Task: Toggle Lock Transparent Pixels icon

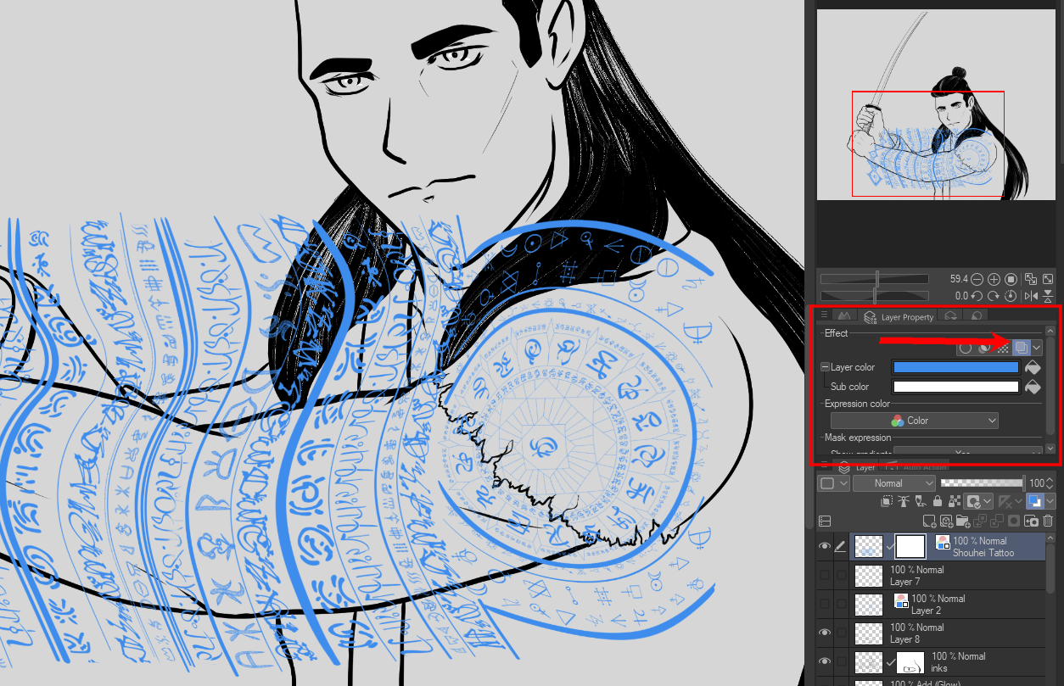Action: (x=954, y=501)
